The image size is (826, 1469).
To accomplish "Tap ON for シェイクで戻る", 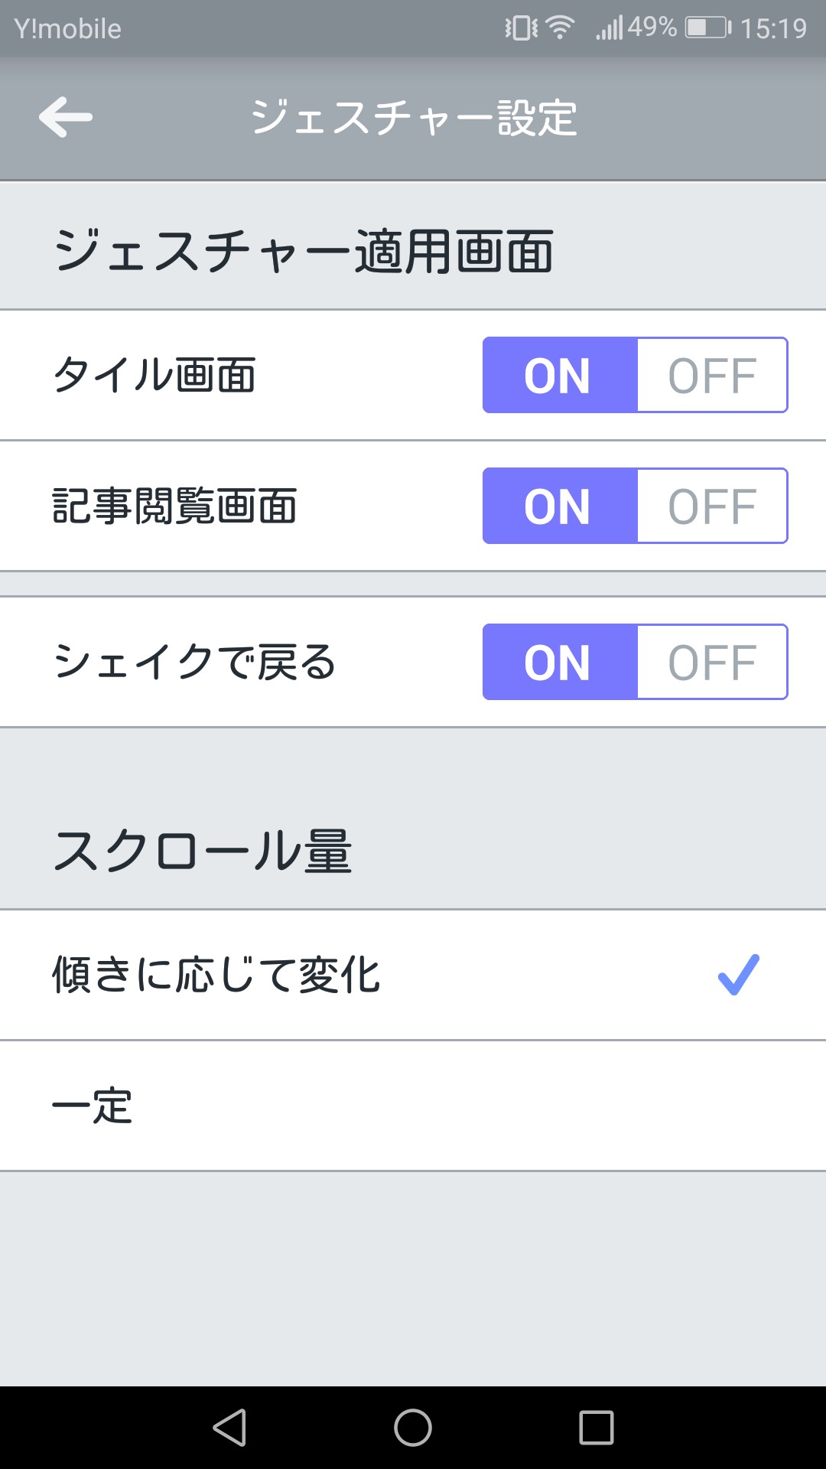I will tap(559, 663).
